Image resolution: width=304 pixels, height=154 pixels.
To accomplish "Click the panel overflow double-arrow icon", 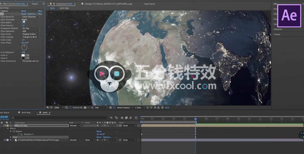I will pos(43,4).
